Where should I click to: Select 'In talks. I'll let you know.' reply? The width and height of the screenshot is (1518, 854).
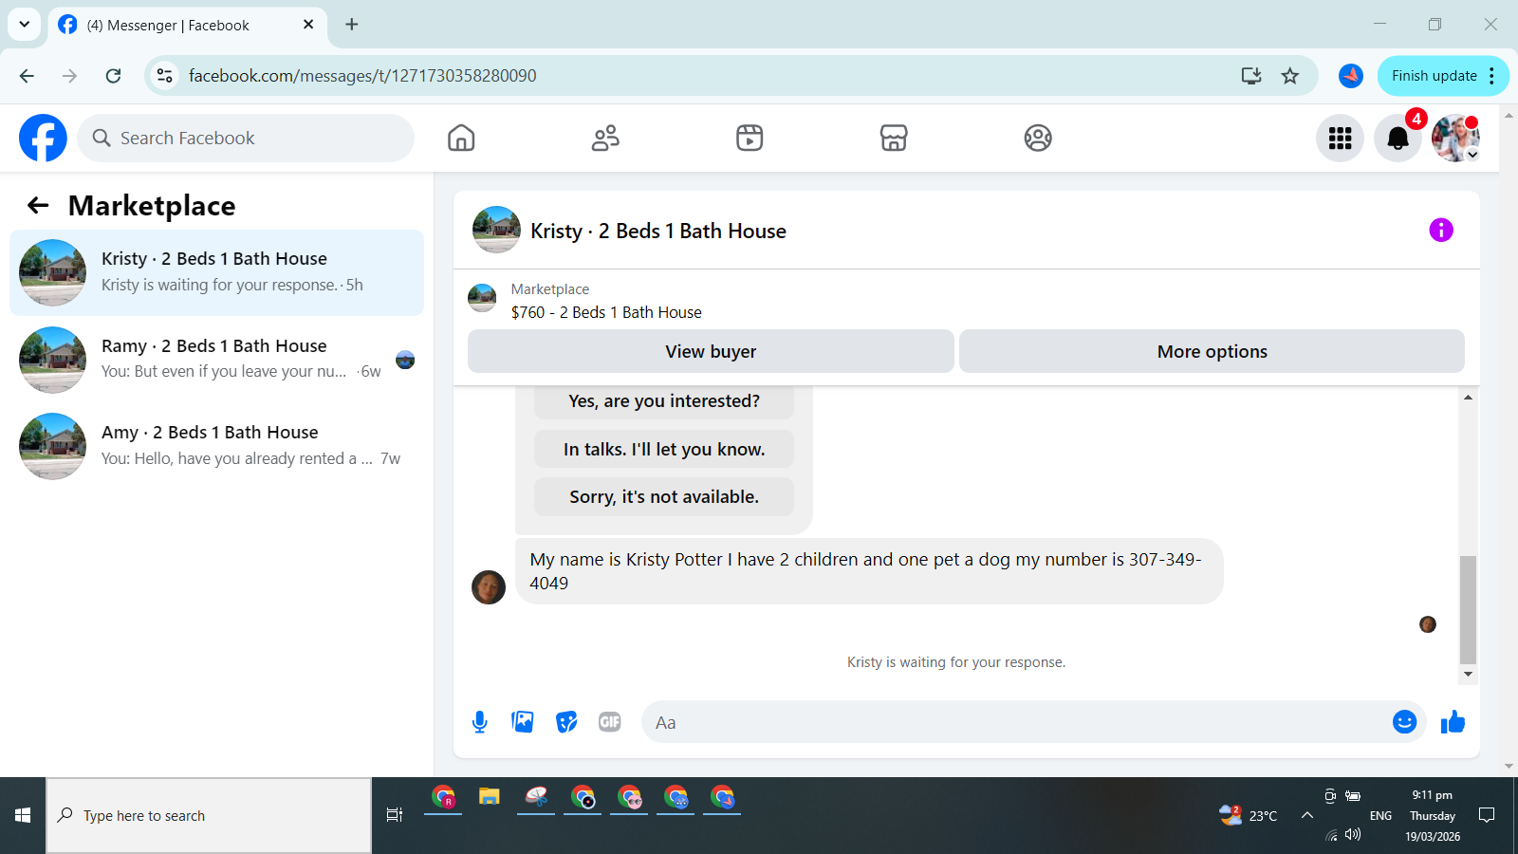tap(664, 449)
